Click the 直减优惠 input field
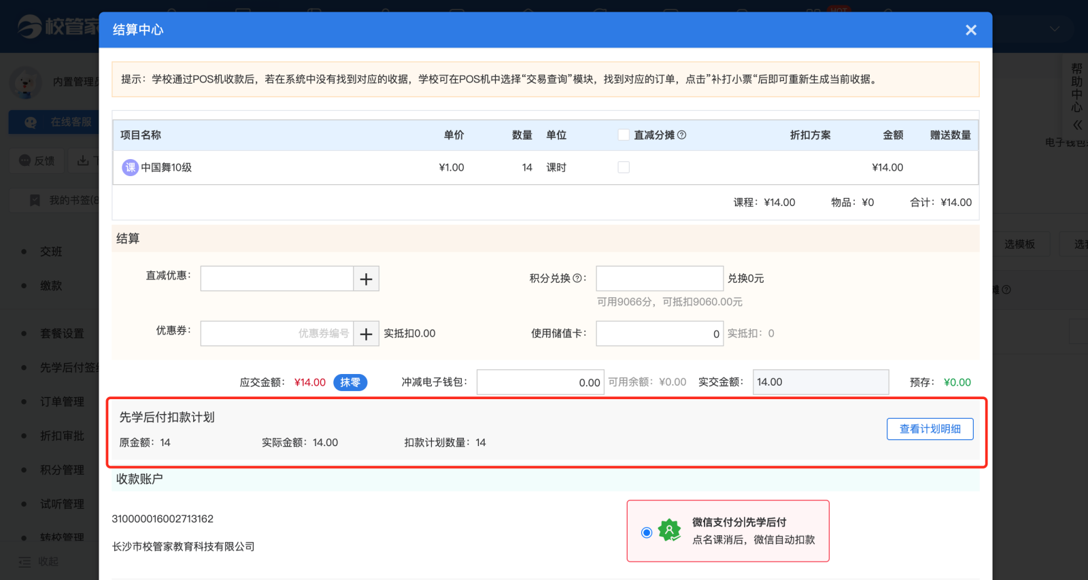 pos(277,279)
